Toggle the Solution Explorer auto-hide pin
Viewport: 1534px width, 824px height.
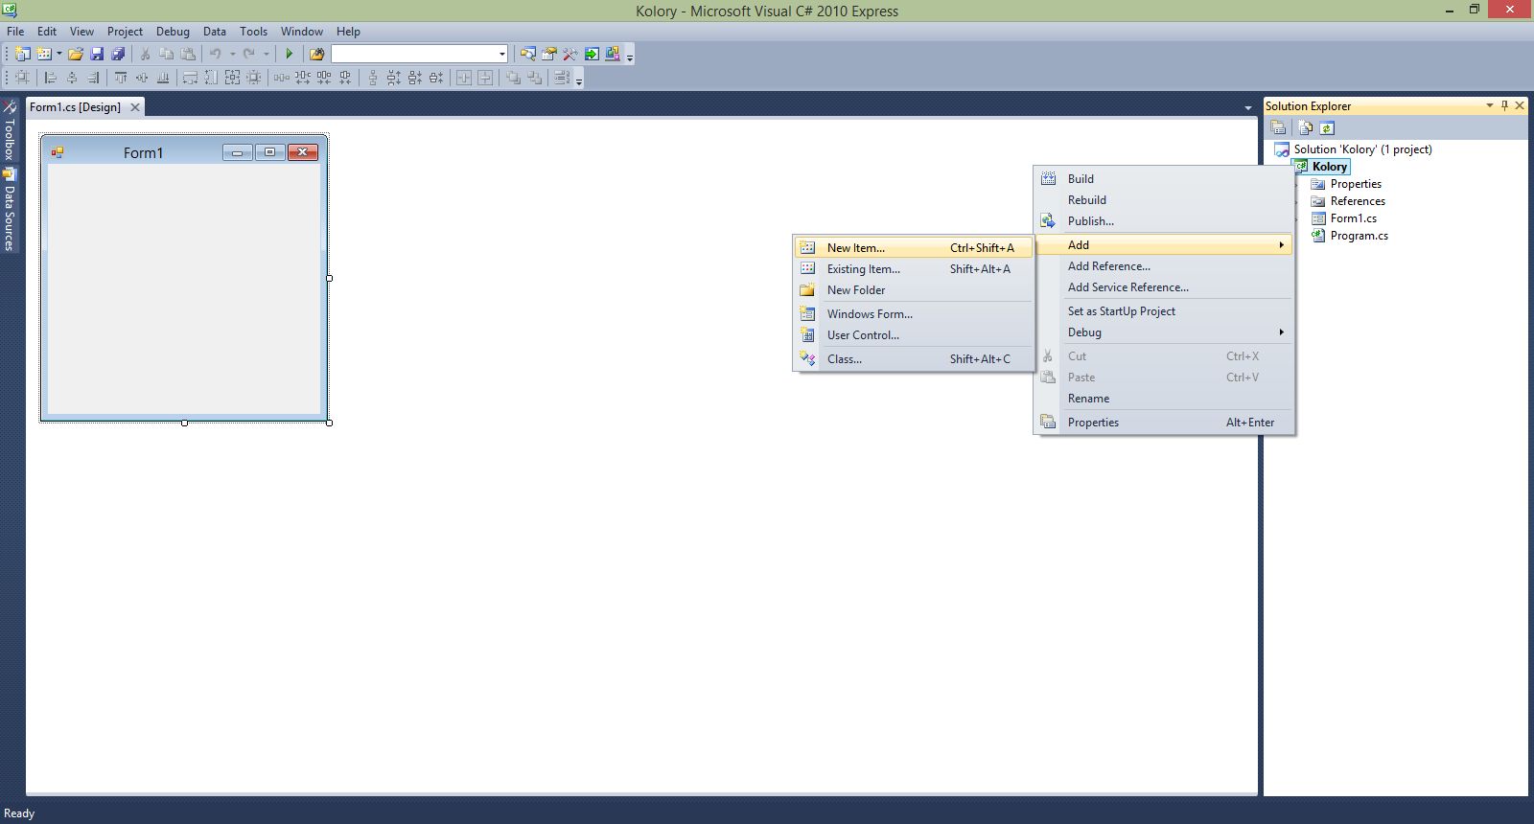point(1504,105)
